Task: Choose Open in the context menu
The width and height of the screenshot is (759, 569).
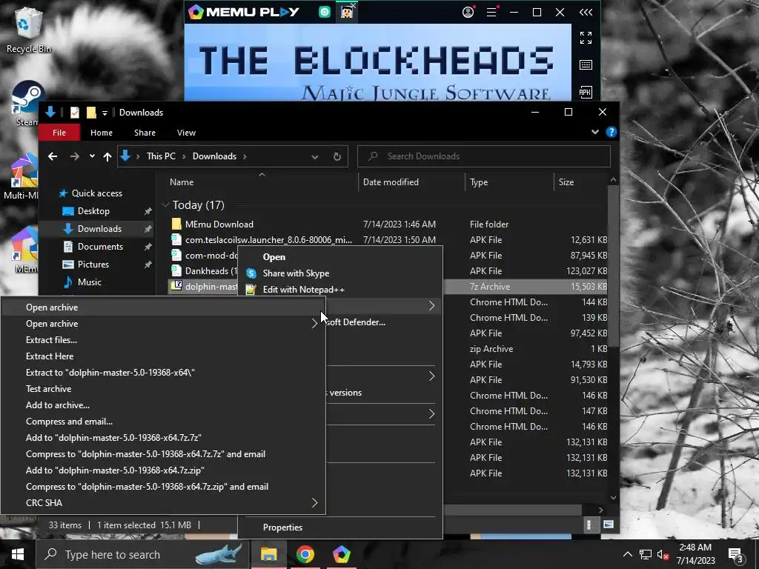Action: (x=274, y=257)
